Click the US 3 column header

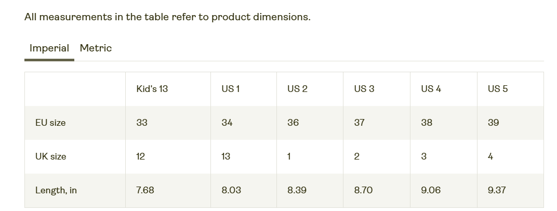pos(364,89)
